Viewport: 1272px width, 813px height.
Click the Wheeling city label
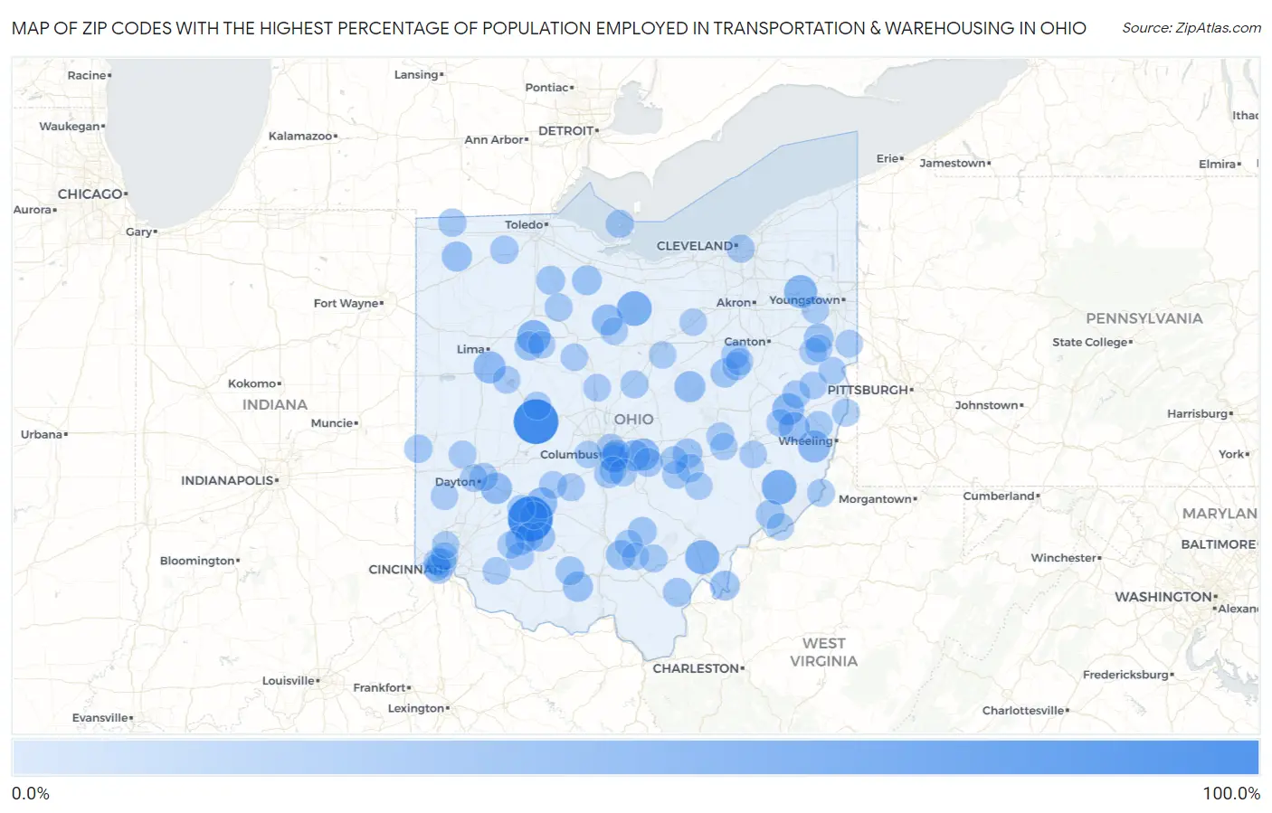pos(806,441)
